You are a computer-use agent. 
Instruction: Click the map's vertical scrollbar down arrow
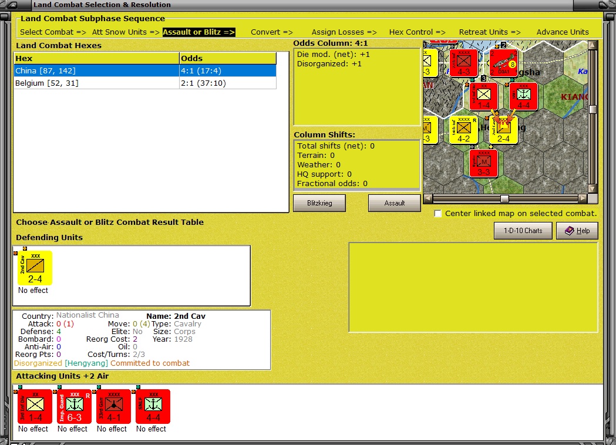pyautogui.click(x=593, y=189)
